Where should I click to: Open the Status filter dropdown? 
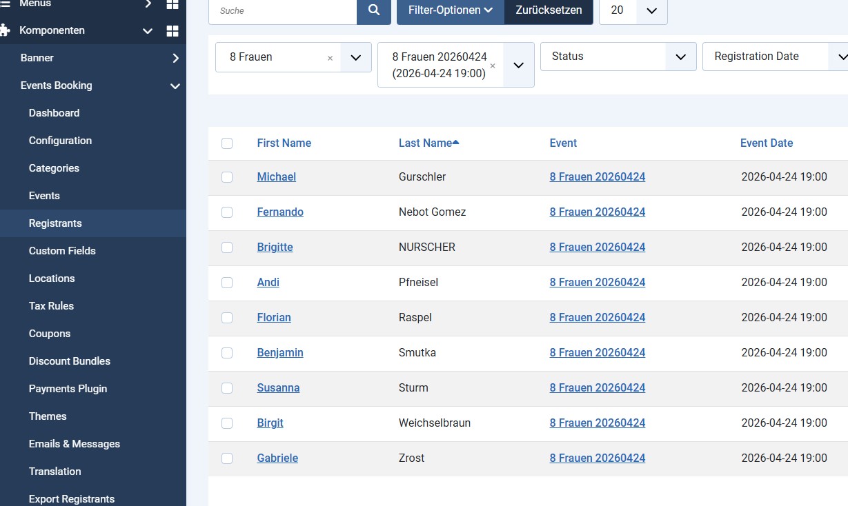coord(618,57)
